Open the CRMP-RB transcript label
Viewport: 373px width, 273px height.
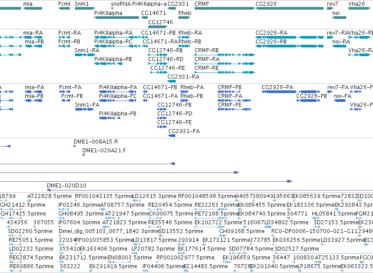(206, 50)
